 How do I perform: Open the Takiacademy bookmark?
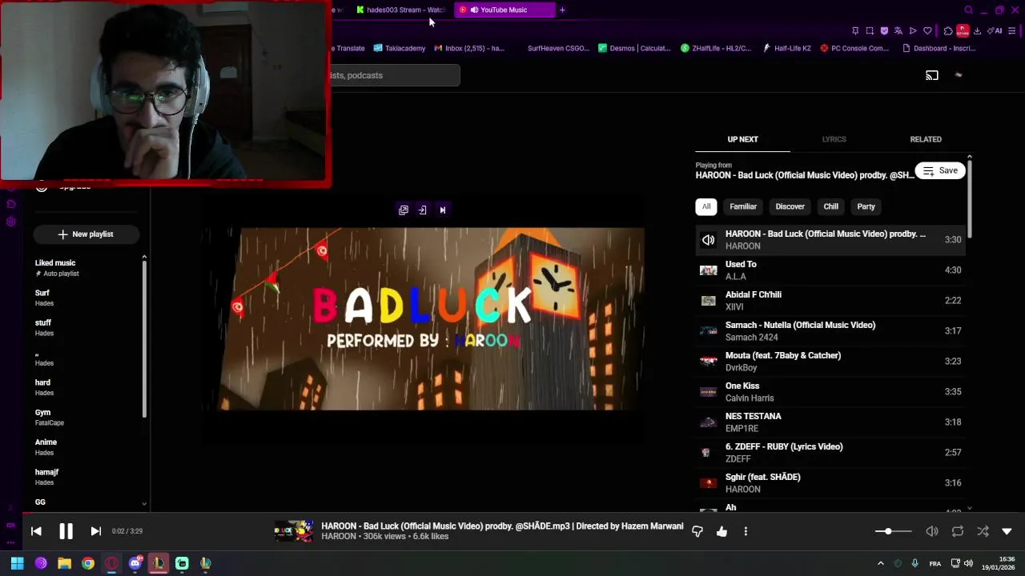(399, 48)
